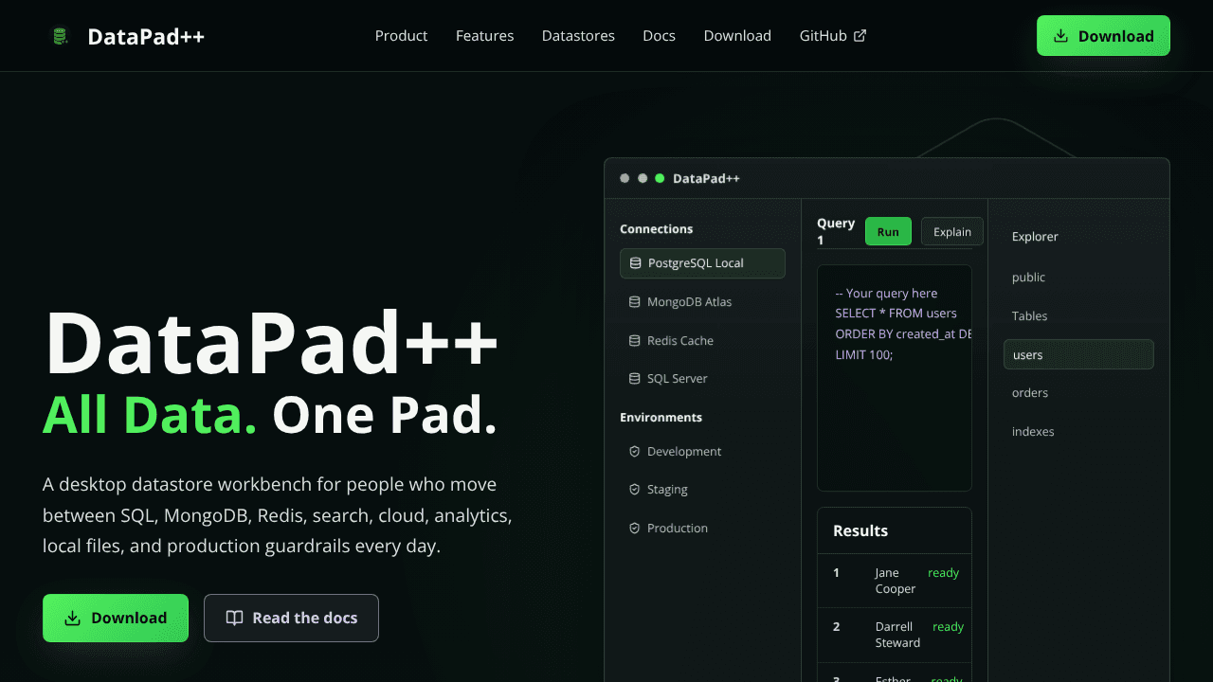Open Read the docs button
Screen dimensions: 1213x682
(291, 618)
